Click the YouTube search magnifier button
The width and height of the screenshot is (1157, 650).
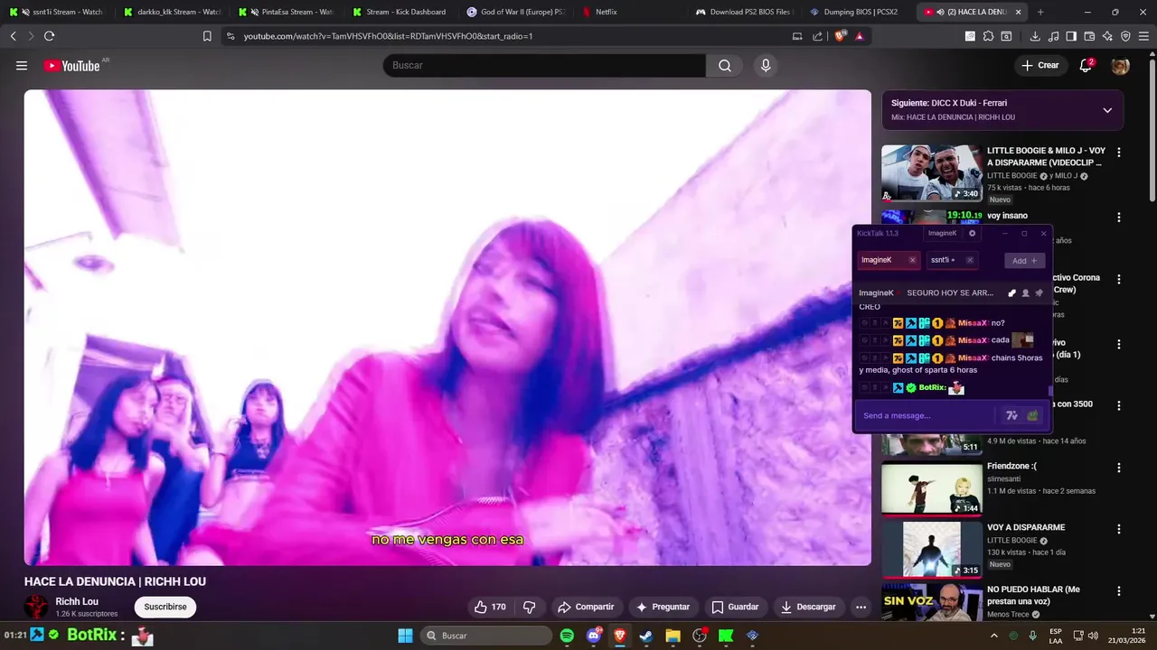(x=725, y=65)
